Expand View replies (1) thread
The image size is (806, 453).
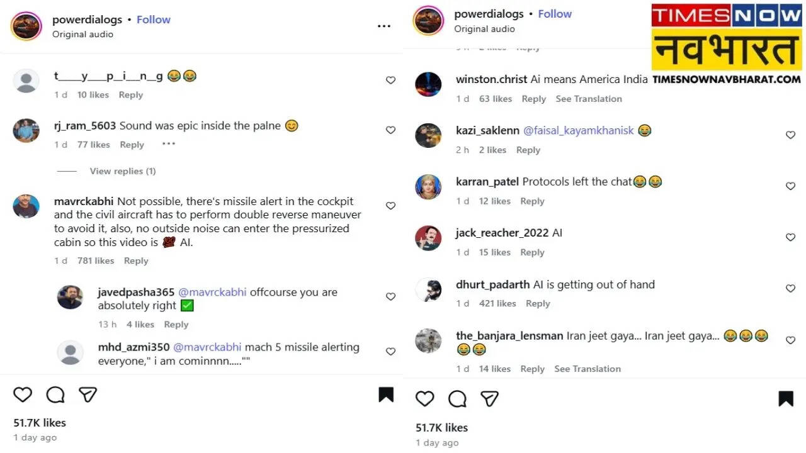123,171
